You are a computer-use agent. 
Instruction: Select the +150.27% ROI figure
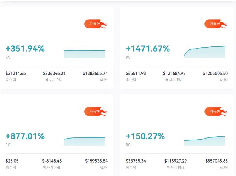tap(145, 136)
